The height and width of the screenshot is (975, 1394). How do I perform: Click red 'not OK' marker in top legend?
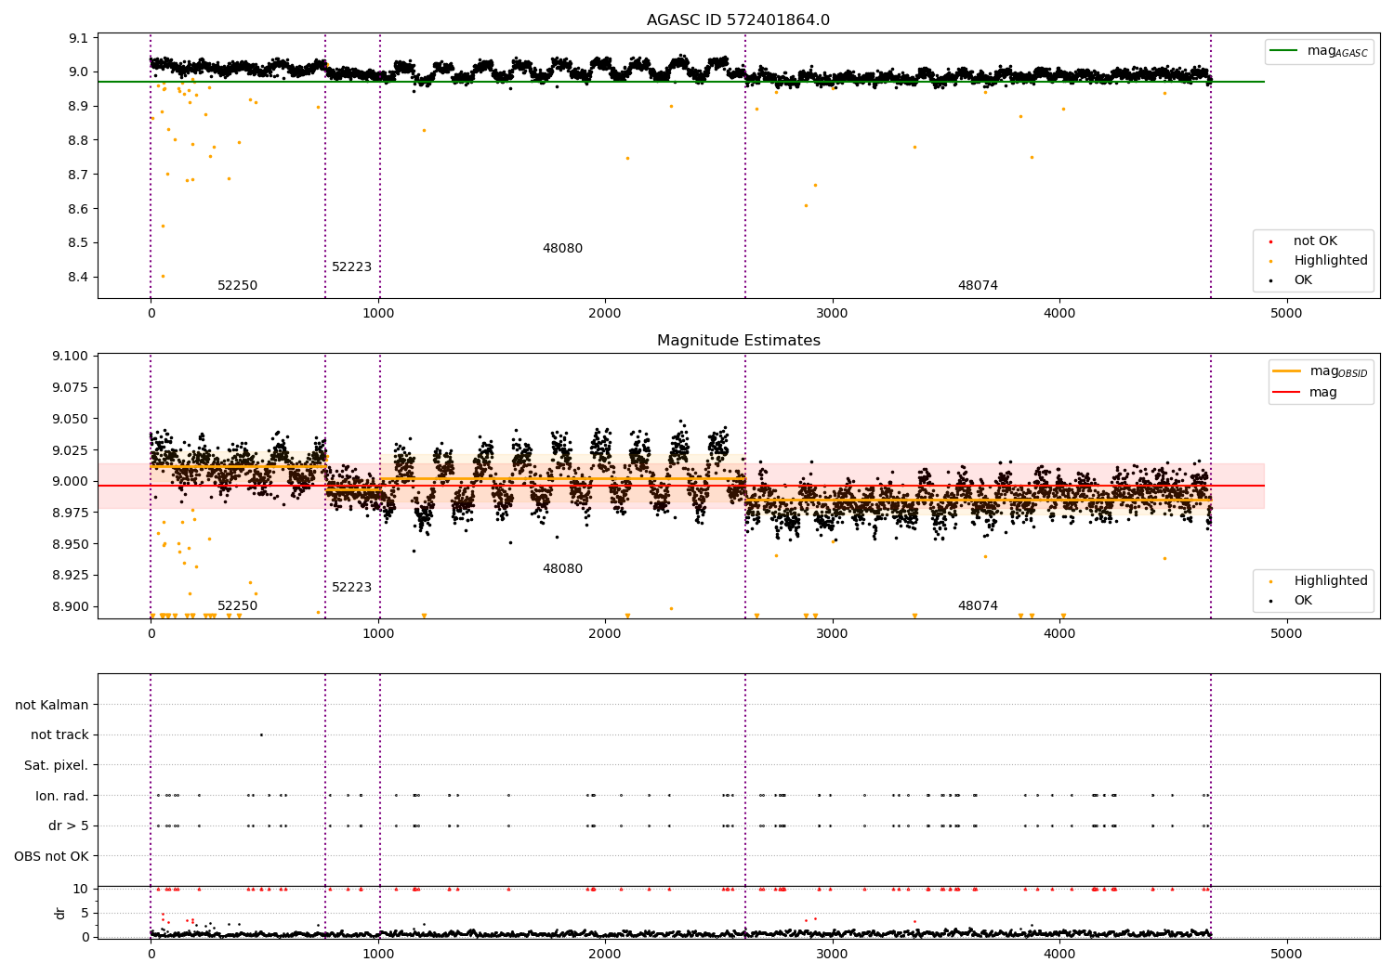point(1270,241)
